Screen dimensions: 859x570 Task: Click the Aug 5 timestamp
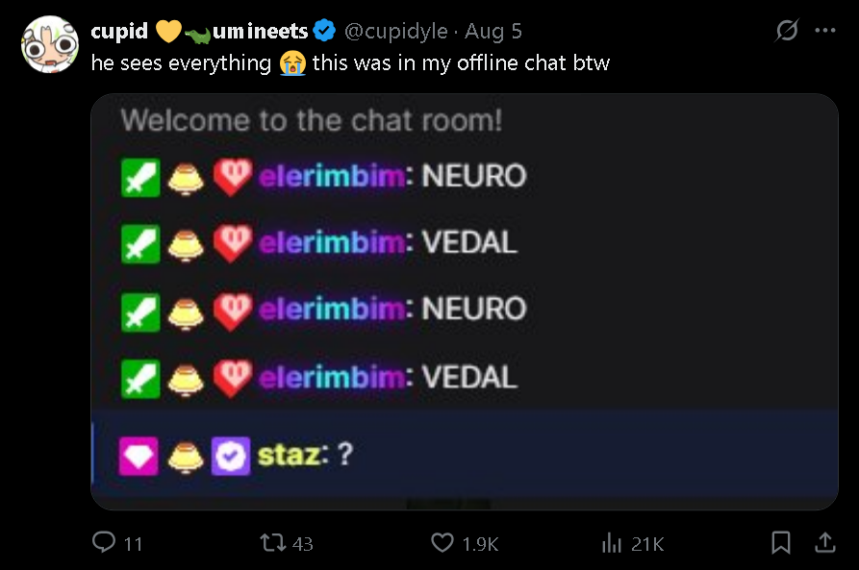[x=493, y=32]
